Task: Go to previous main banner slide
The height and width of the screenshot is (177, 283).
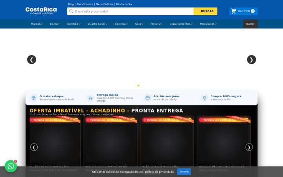Action: [x=31, y=60]
